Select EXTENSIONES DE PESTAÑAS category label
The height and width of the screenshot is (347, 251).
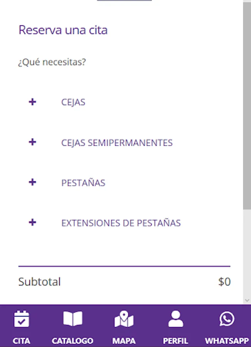click(x=121, y=223)
